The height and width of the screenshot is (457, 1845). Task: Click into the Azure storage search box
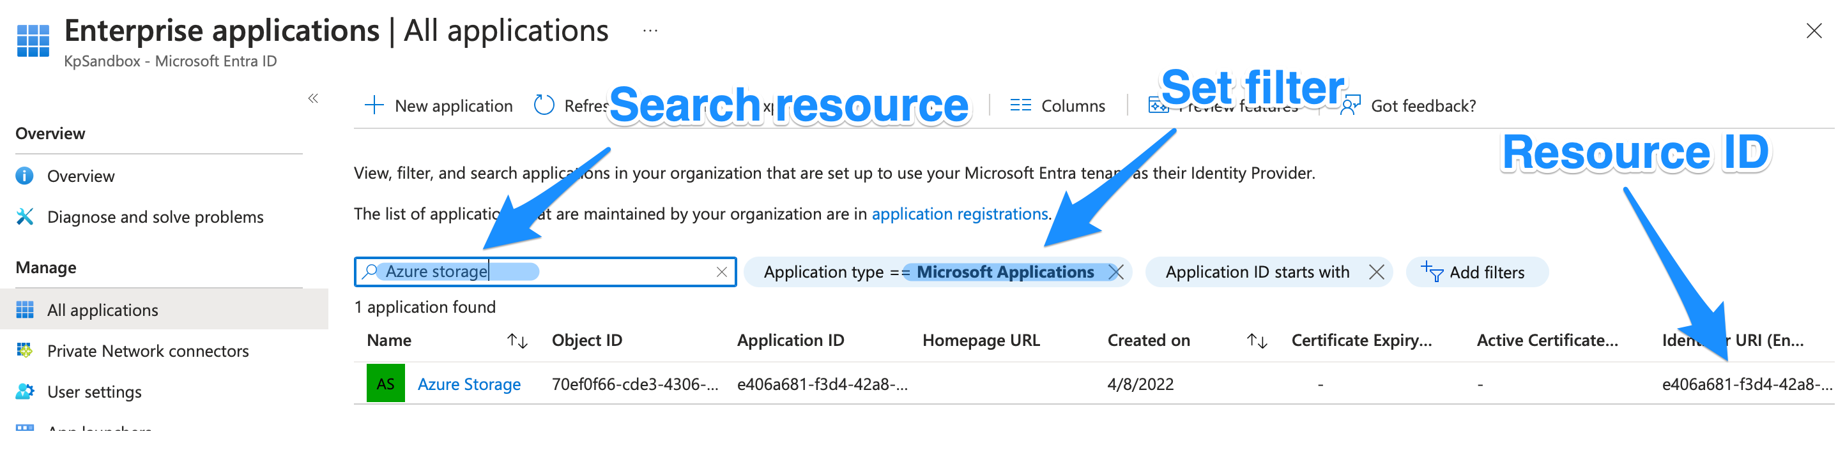(x=545, y=272)
